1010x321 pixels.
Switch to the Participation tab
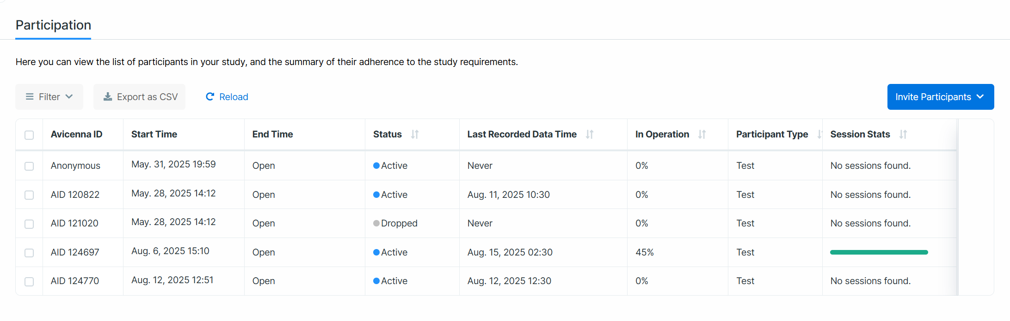(x=53, y=25)
